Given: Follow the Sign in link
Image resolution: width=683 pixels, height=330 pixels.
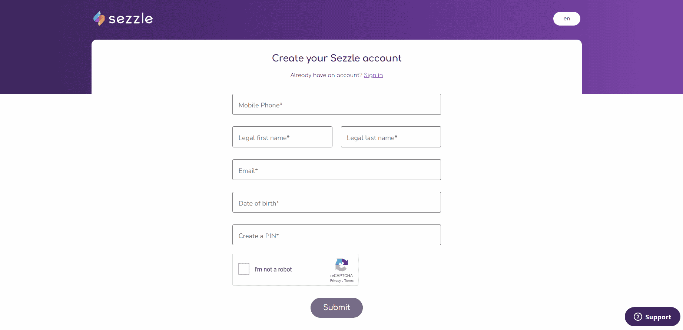Looking at the screenshot, I should click(x=373, y=75).
